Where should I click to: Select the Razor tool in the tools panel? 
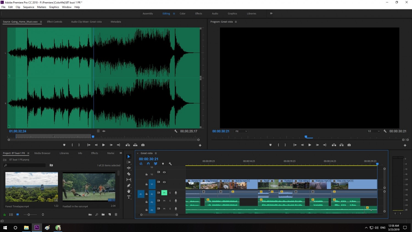click(129, 174)
